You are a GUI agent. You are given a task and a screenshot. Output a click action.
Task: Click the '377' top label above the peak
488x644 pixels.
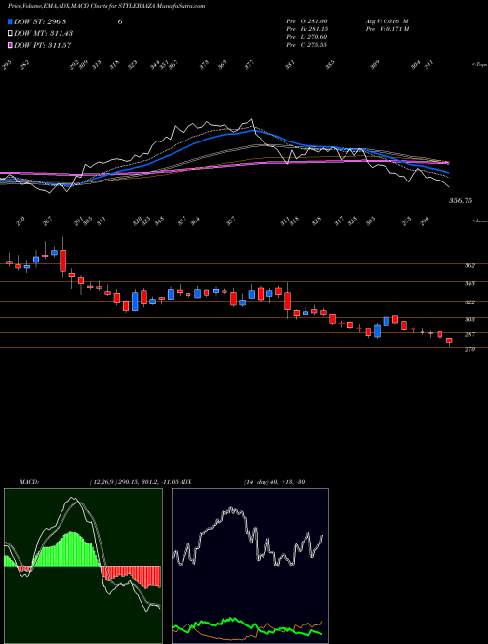(x=250, y=65)
